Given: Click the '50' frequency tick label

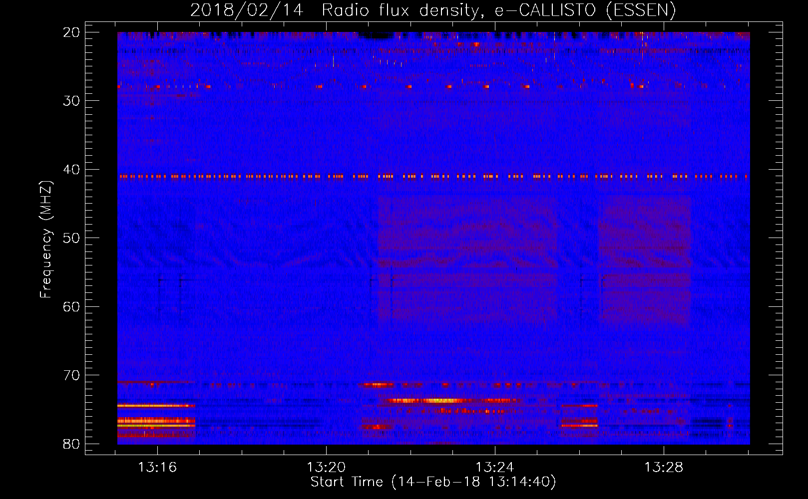Looking at the screenshot, I should pyautogui.click(x=71, y=238).
